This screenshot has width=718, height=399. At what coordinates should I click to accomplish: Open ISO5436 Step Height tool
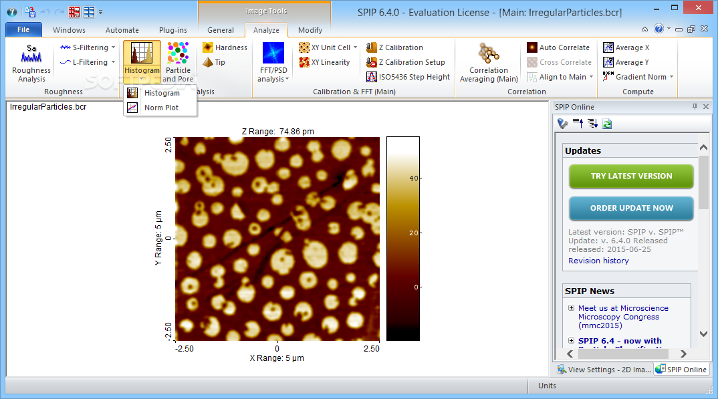click(408, 77)
